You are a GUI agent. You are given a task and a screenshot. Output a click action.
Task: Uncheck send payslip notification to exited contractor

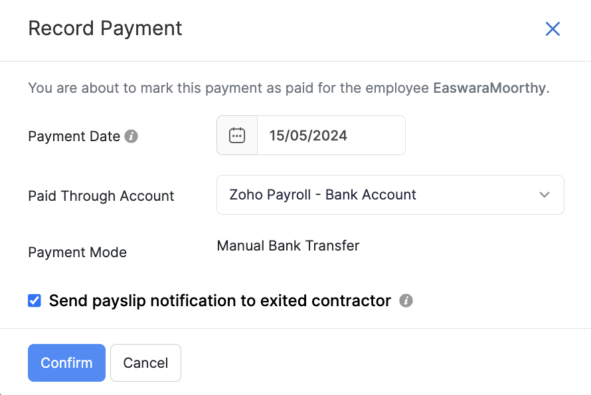34,300
